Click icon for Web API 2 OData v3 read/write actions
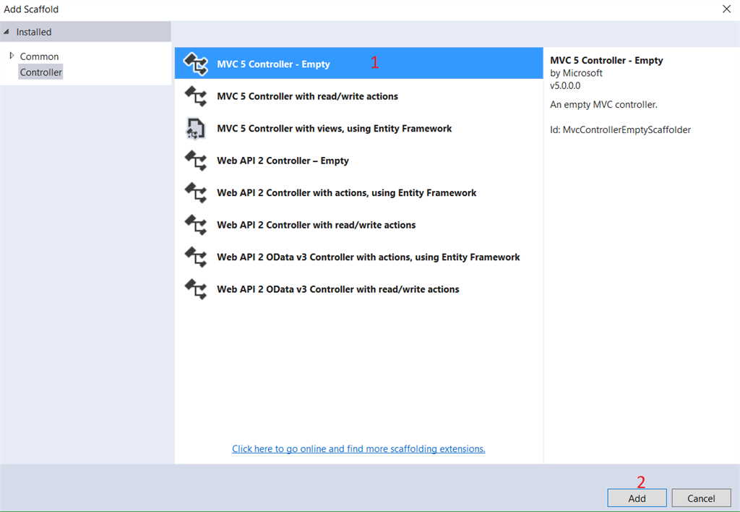Viewport: 740px width, 512px height. 195,289
